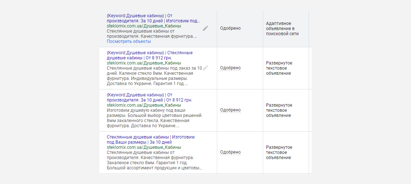The height and width of the screenshot is (184, 411).
Task: Show 'Одобрено' status details for the 'Закаленое стекло 8мм' ad
Action: 230,152
